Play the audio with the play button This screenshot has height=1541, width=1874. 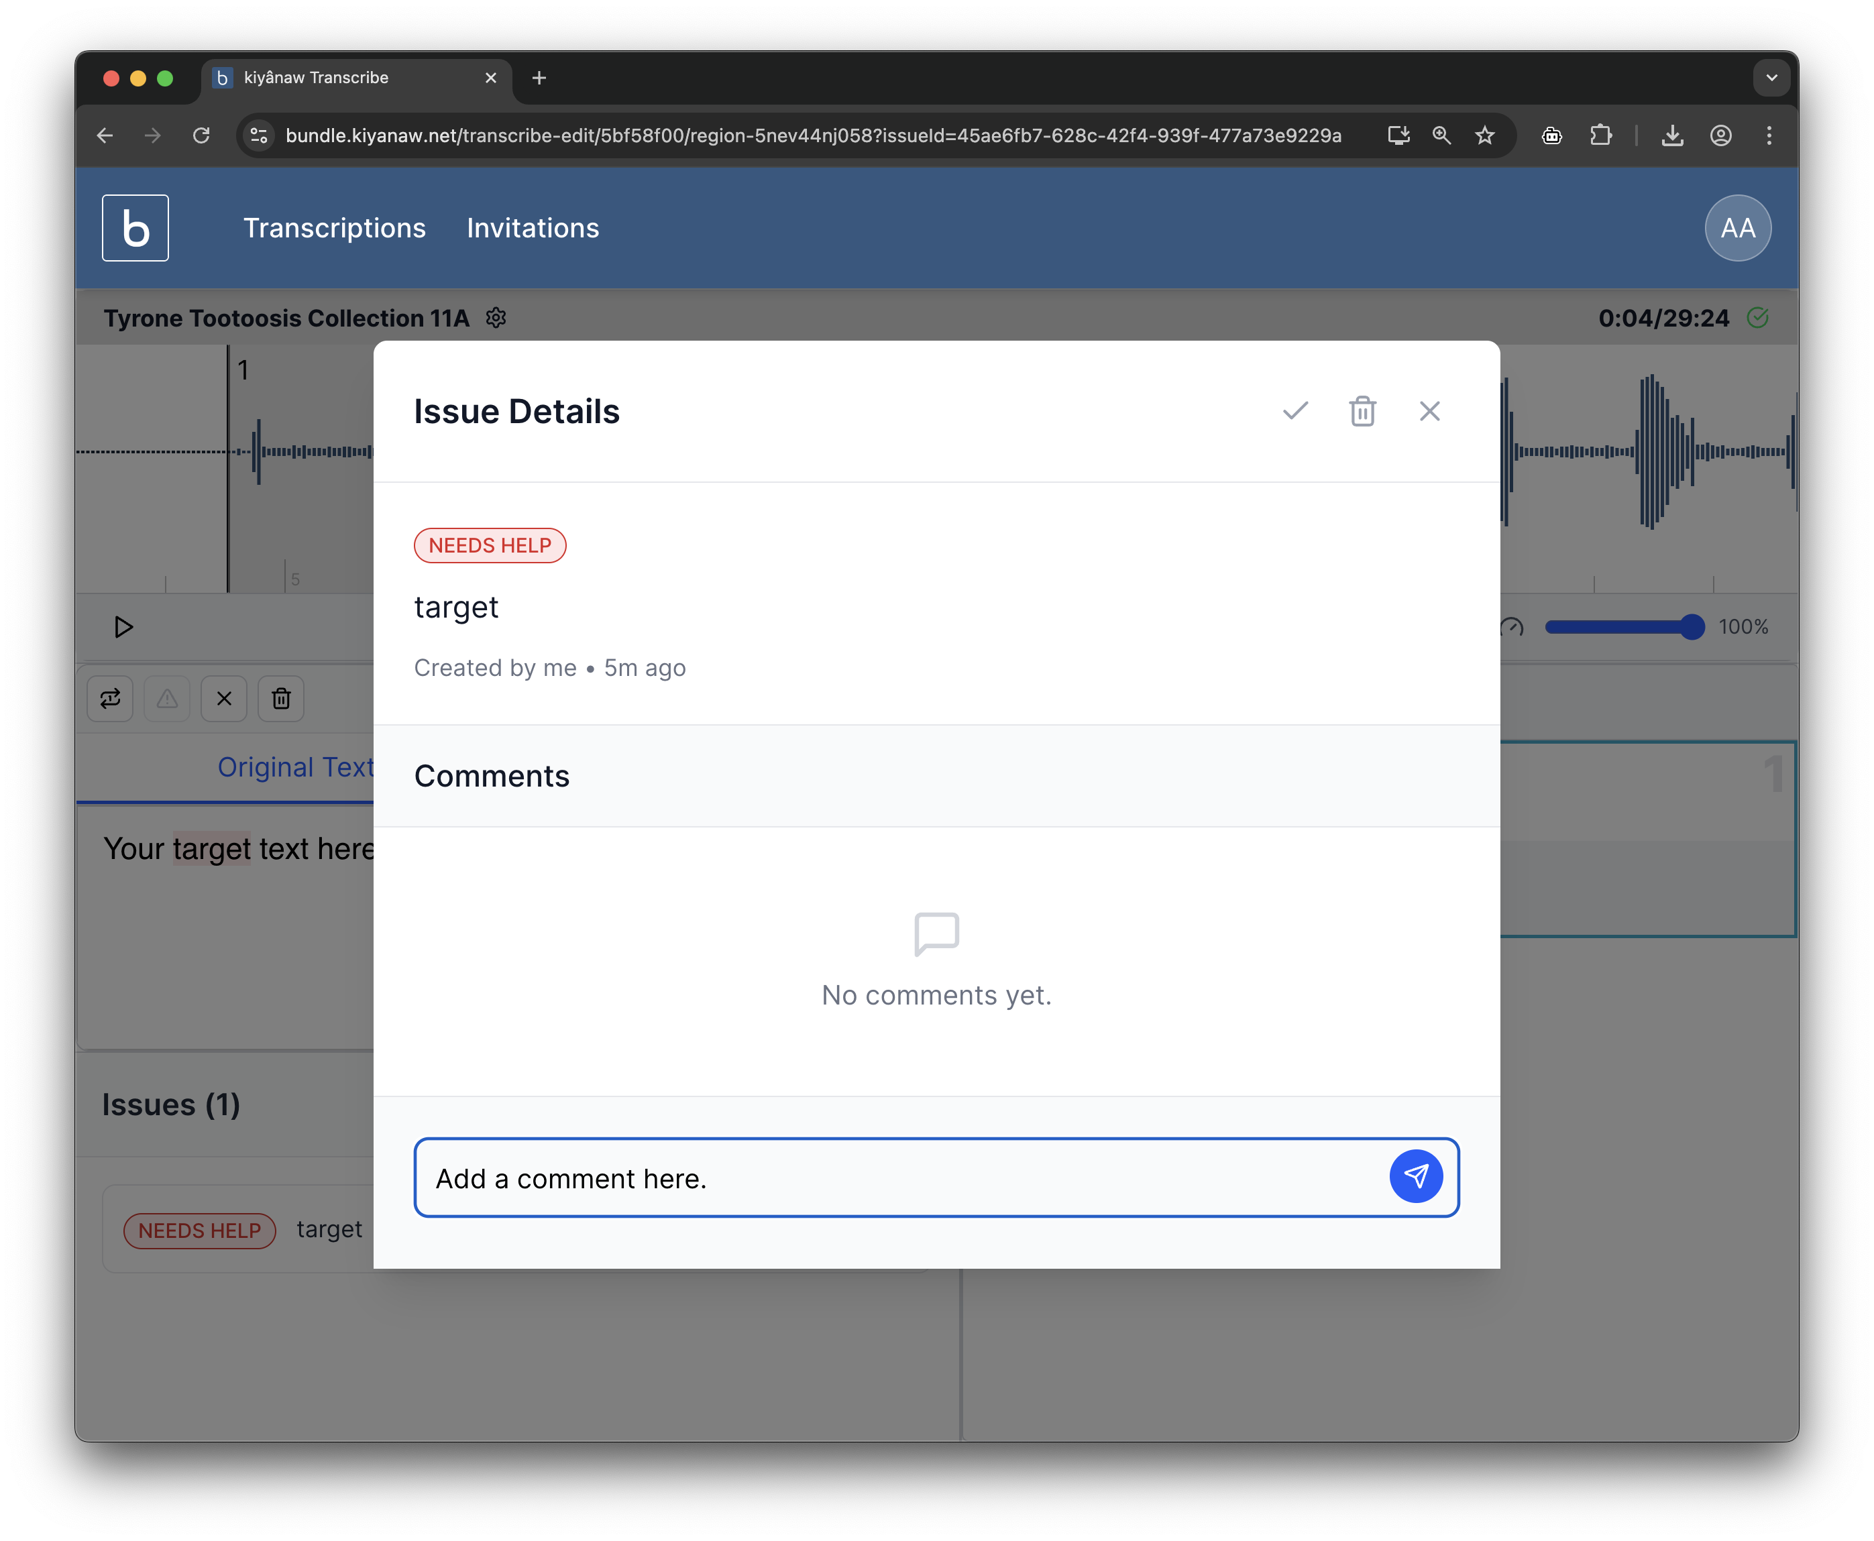pyautogui.click(x=123, y=628)
